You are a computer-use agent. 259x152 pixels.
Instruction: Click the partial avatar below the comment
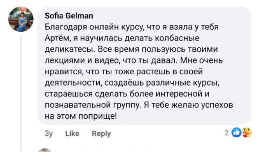coord(45,150)
